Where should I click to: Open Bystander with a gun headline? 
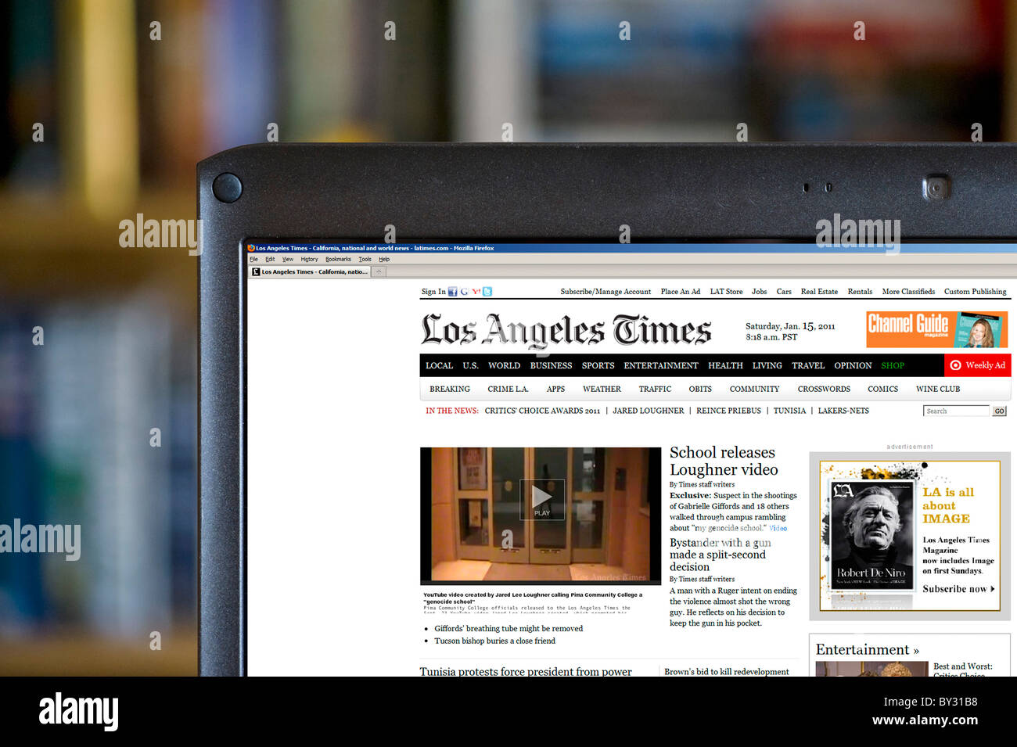(720, 555)
